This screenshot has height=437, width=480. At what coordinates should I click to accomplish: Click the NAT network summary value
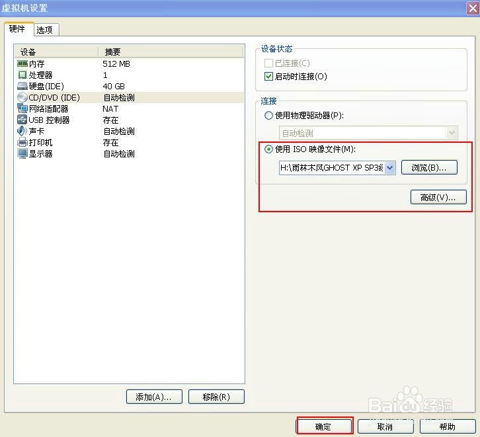[110, 108]
